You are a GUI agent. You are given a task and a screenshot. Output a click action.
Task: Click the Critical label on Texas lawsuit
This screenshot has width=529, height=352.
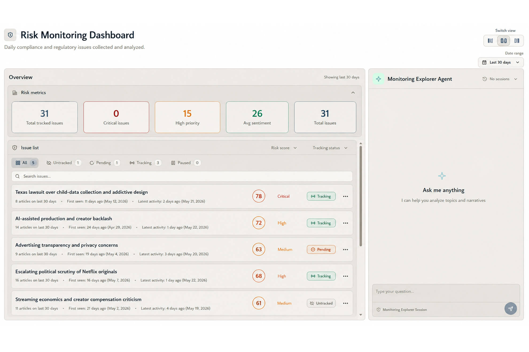[x=283, y=196]
